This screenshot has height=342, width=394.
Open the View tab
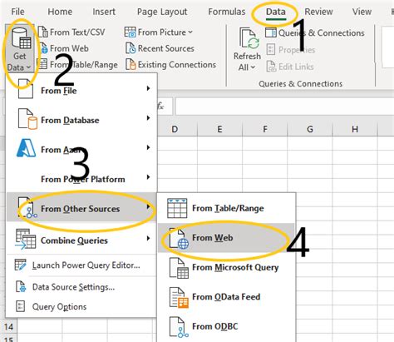click(362, 12)
